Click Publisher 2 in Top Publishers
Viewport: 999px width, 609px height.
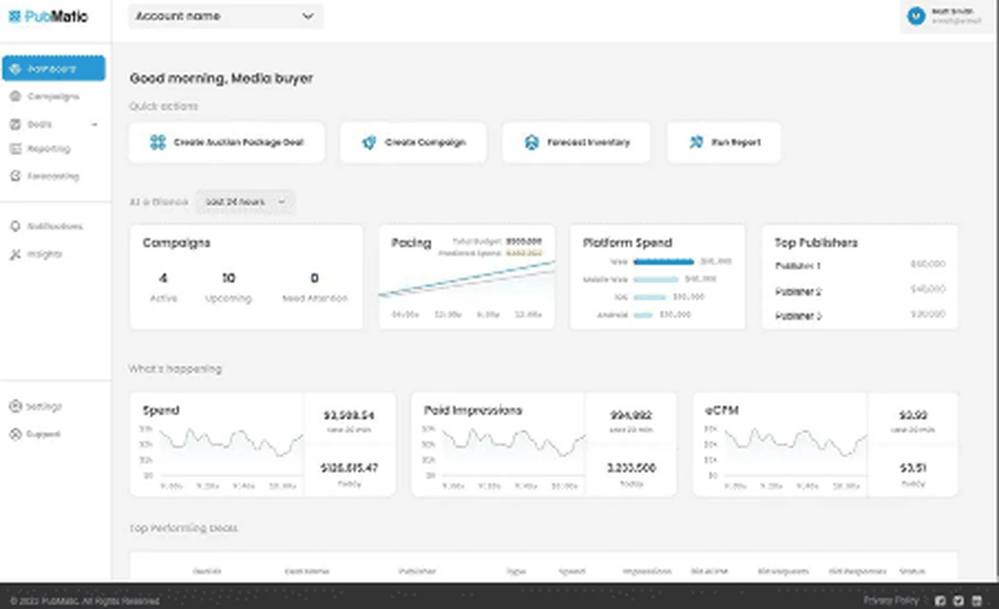tap(798, 291)
